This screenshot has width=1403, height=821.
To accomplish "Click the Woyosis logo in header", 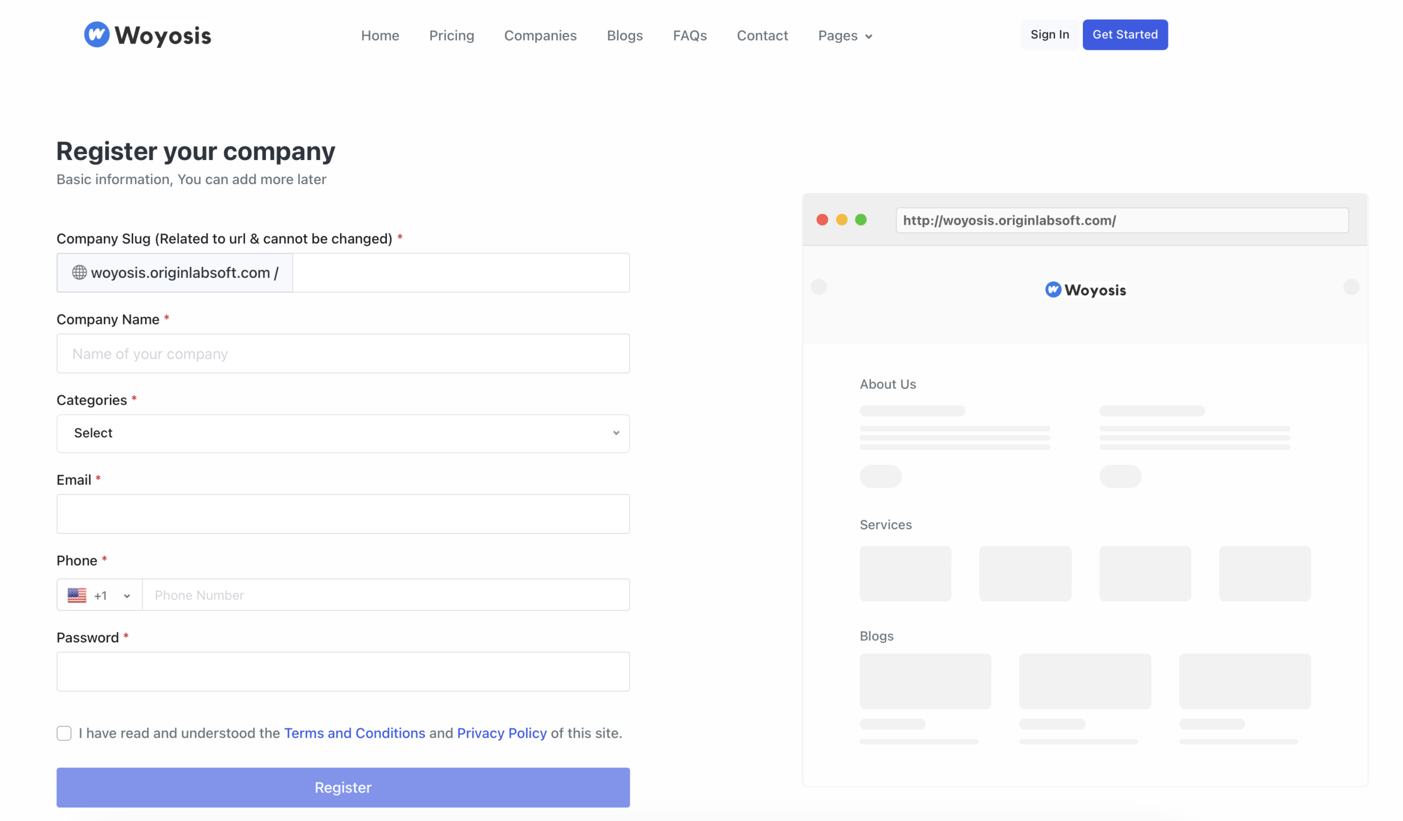I will click(147, 35).
